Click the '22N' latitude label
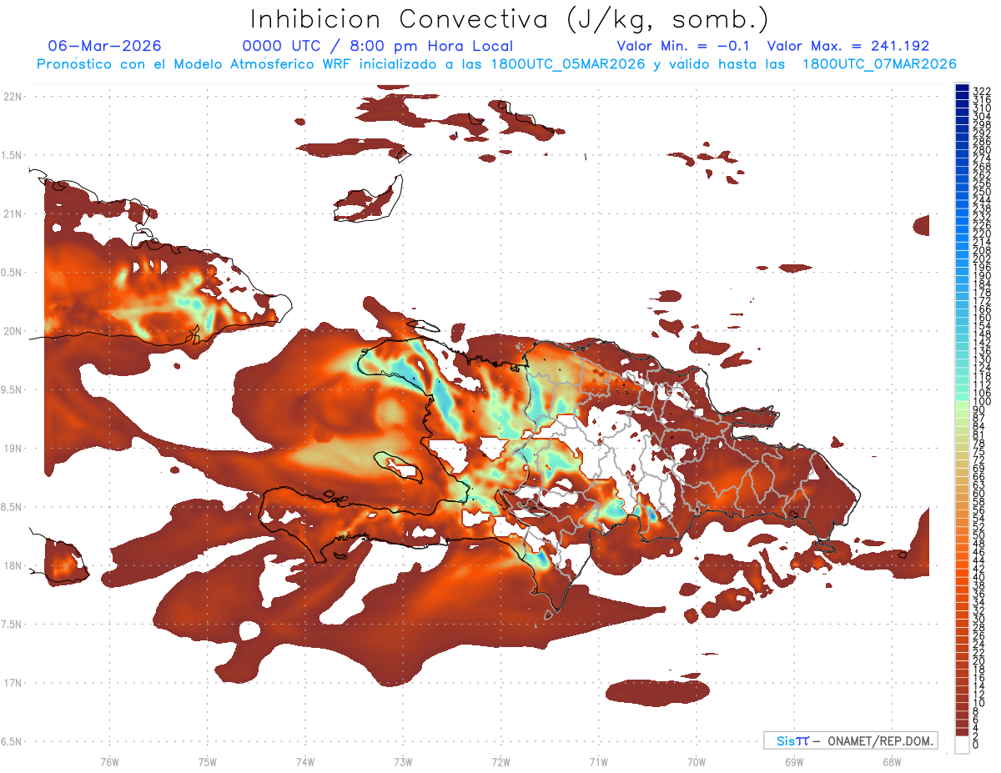Screen dimensions: 1001x773 (12, 97)
